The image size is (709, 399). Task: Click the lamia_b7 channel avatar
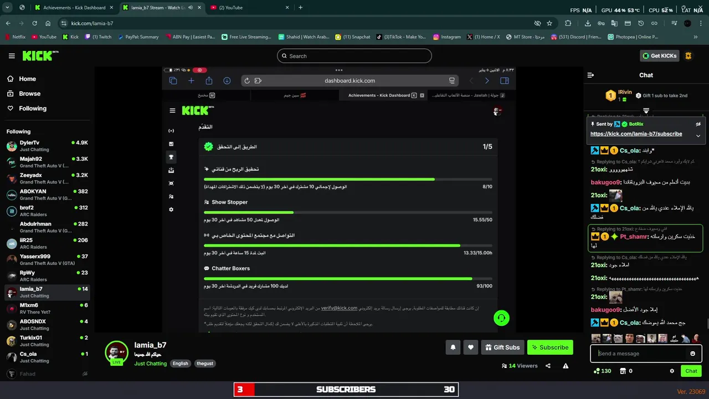pos(117,352)
